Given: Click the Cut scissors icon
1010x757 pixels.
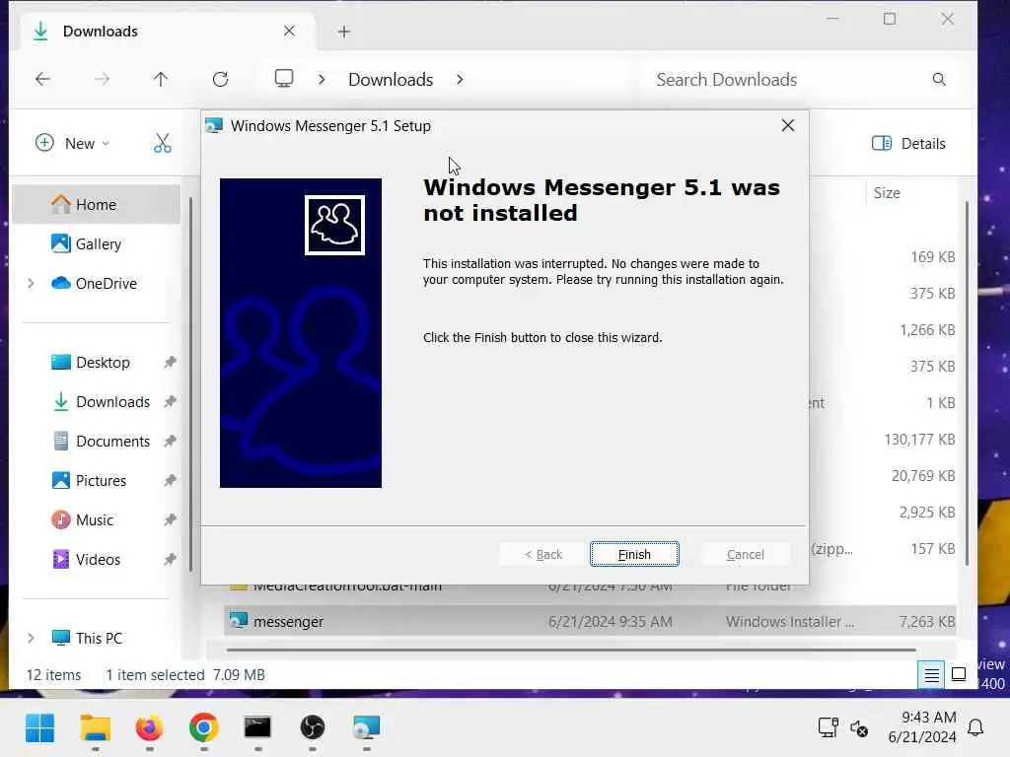Looking at the screenshot, I should [163, 143].
